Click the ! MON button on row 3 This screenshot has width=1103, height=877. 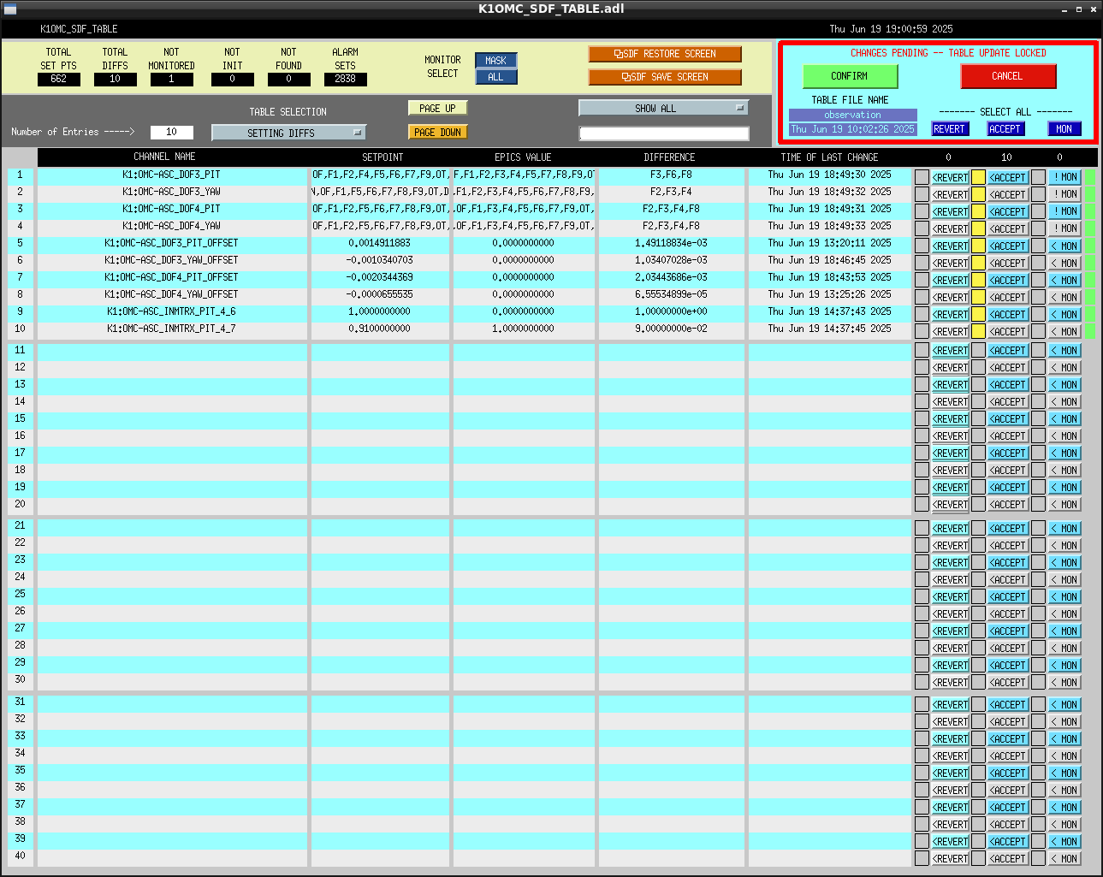1064,211
